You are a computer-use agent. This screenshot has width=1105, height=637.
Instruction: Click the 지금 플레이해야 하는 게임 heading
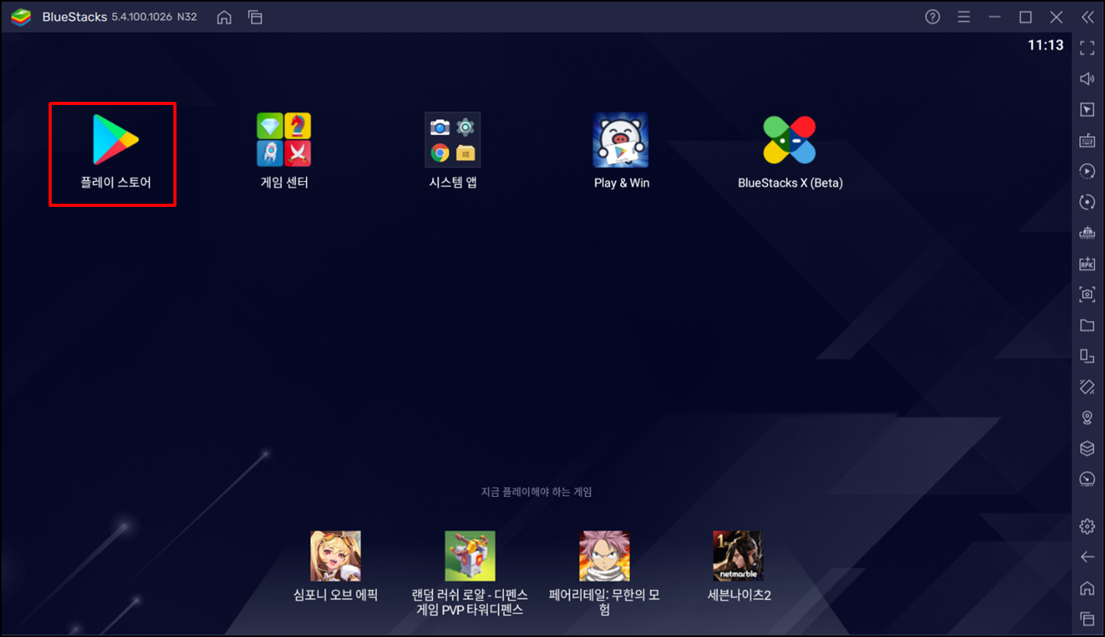536,492
